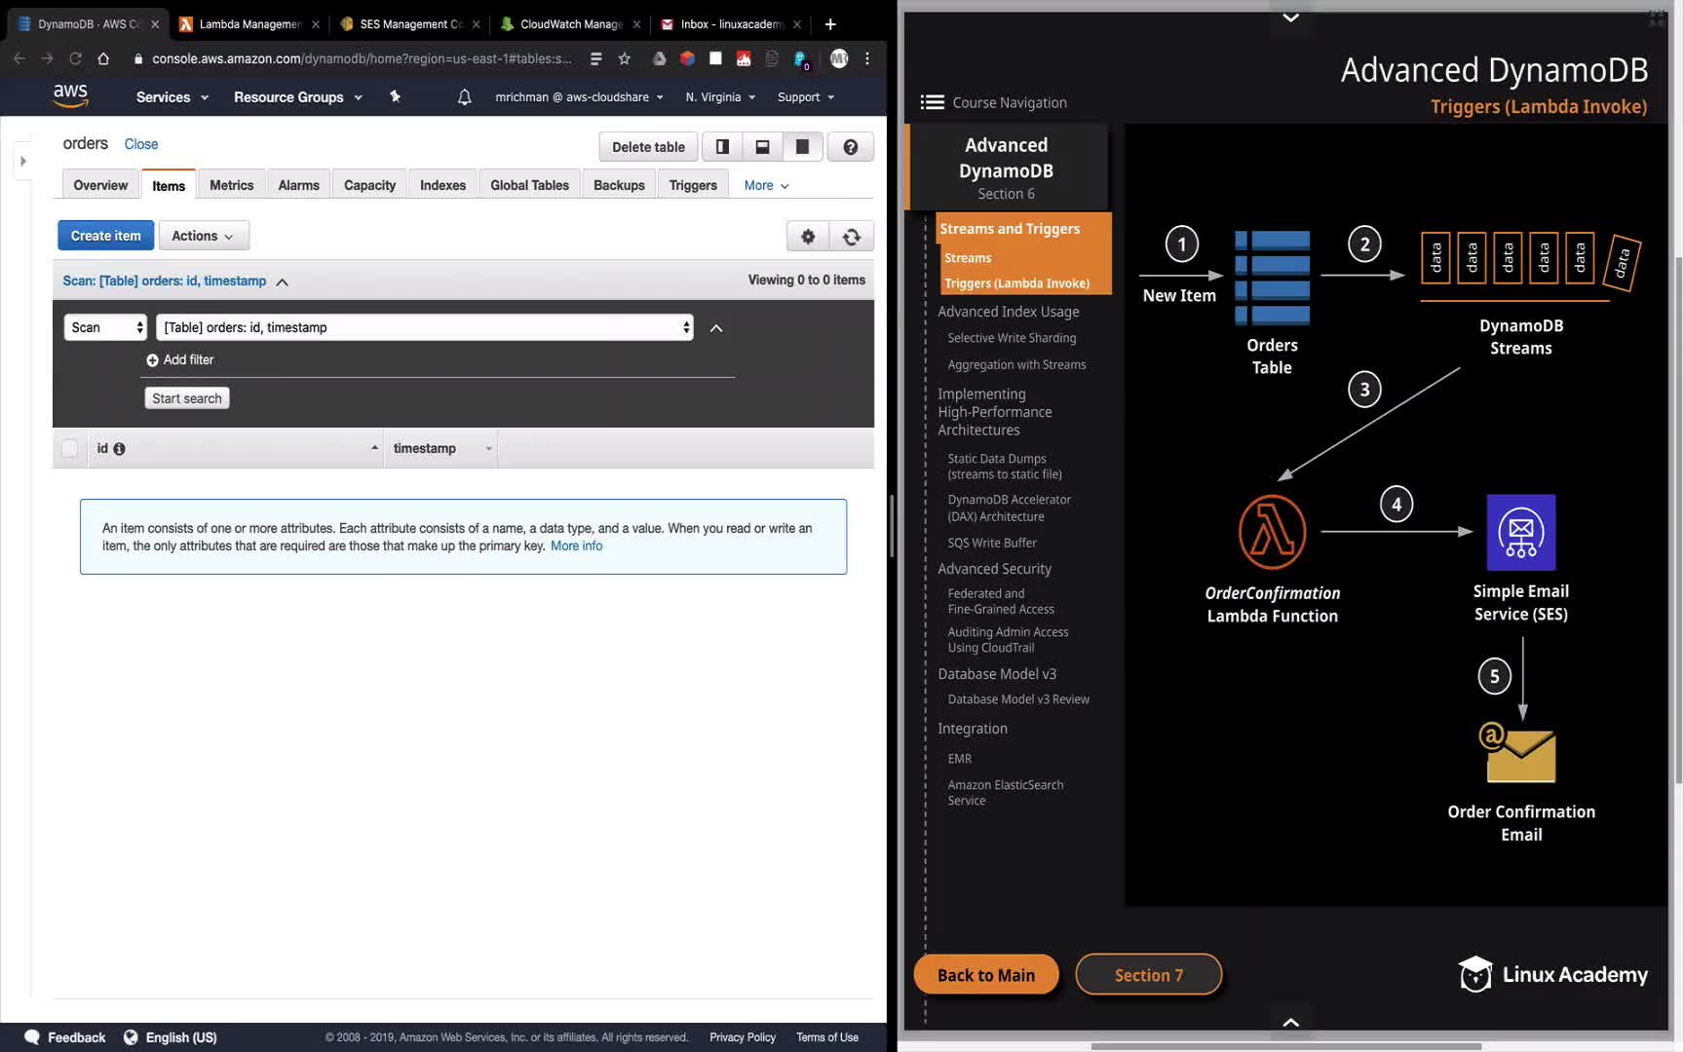Open the Services dropdown menu

(x=172, y=97)
